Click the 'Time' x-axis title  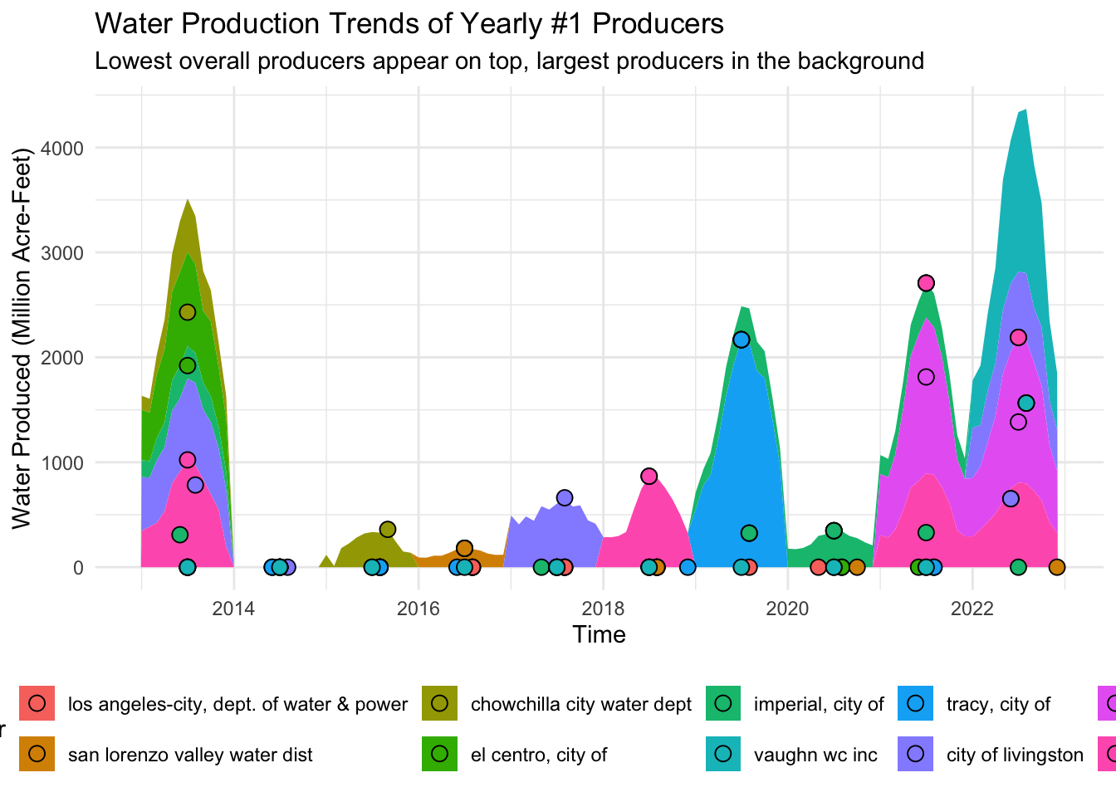(599, 635)
